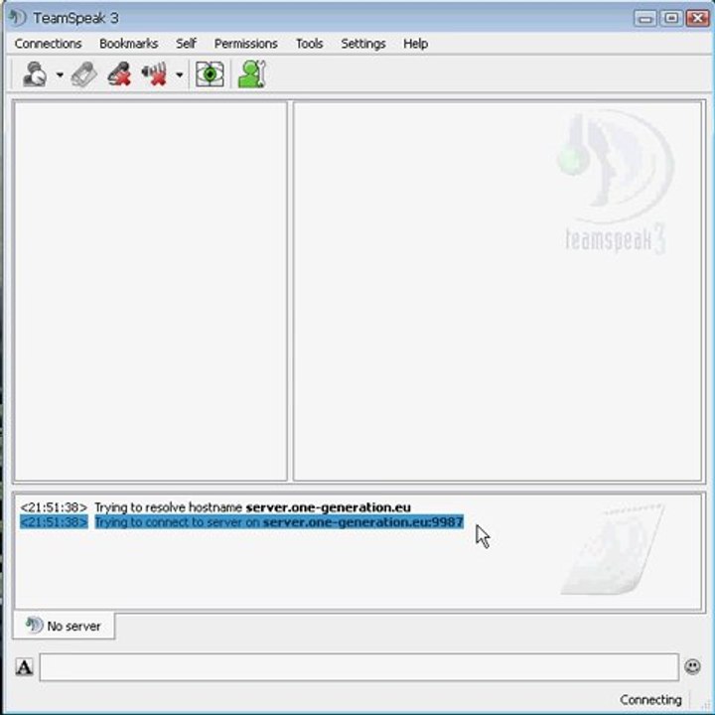This screenshot has height=715, width=715.
Task: Open the Help menu
Action: [415, 44]
